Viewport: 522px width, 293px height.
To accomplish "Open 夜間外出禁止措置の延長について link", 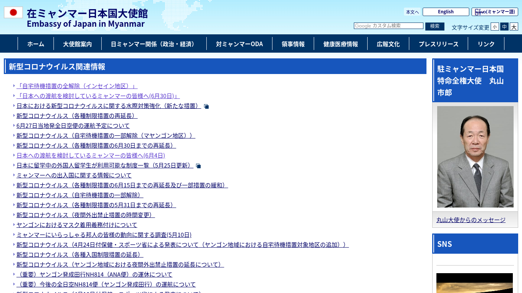I will pyautogui.click(x=120, y=264).
